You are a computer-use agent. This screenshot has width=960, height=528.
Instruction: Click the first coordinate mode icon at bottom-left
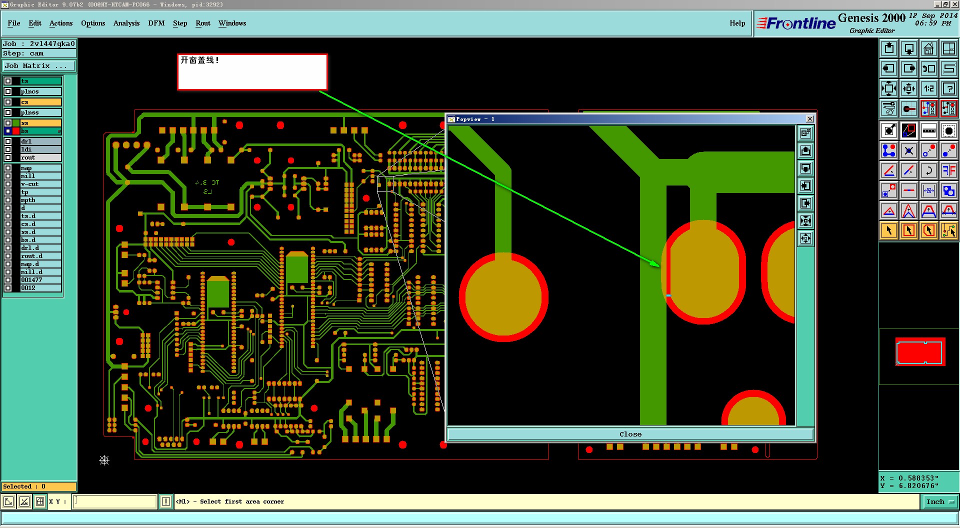coord(8,501)
